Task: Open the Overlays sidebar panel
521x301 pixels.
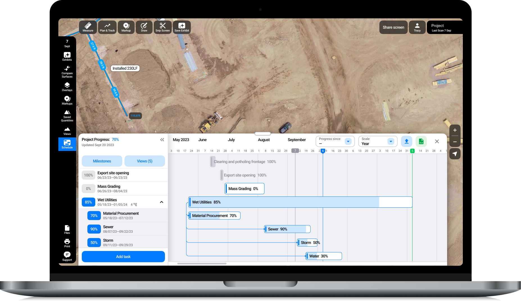Action: pyautogui.click(x=67, y=87)
